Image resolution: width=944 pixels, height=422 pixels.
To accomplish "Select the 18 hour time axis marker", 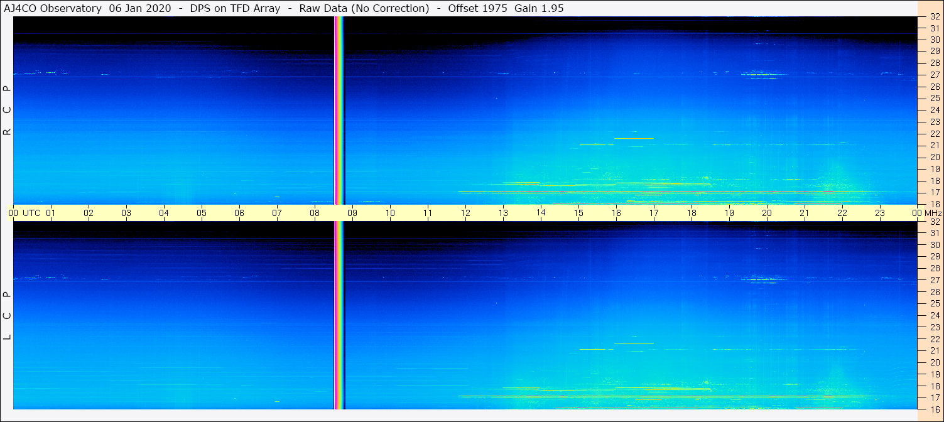I will tap(692, 213).
